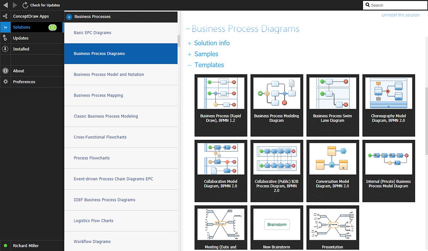Click the back navigation arrow icon
Viewport: 428px width, 251px height.
tap(6, 5)
